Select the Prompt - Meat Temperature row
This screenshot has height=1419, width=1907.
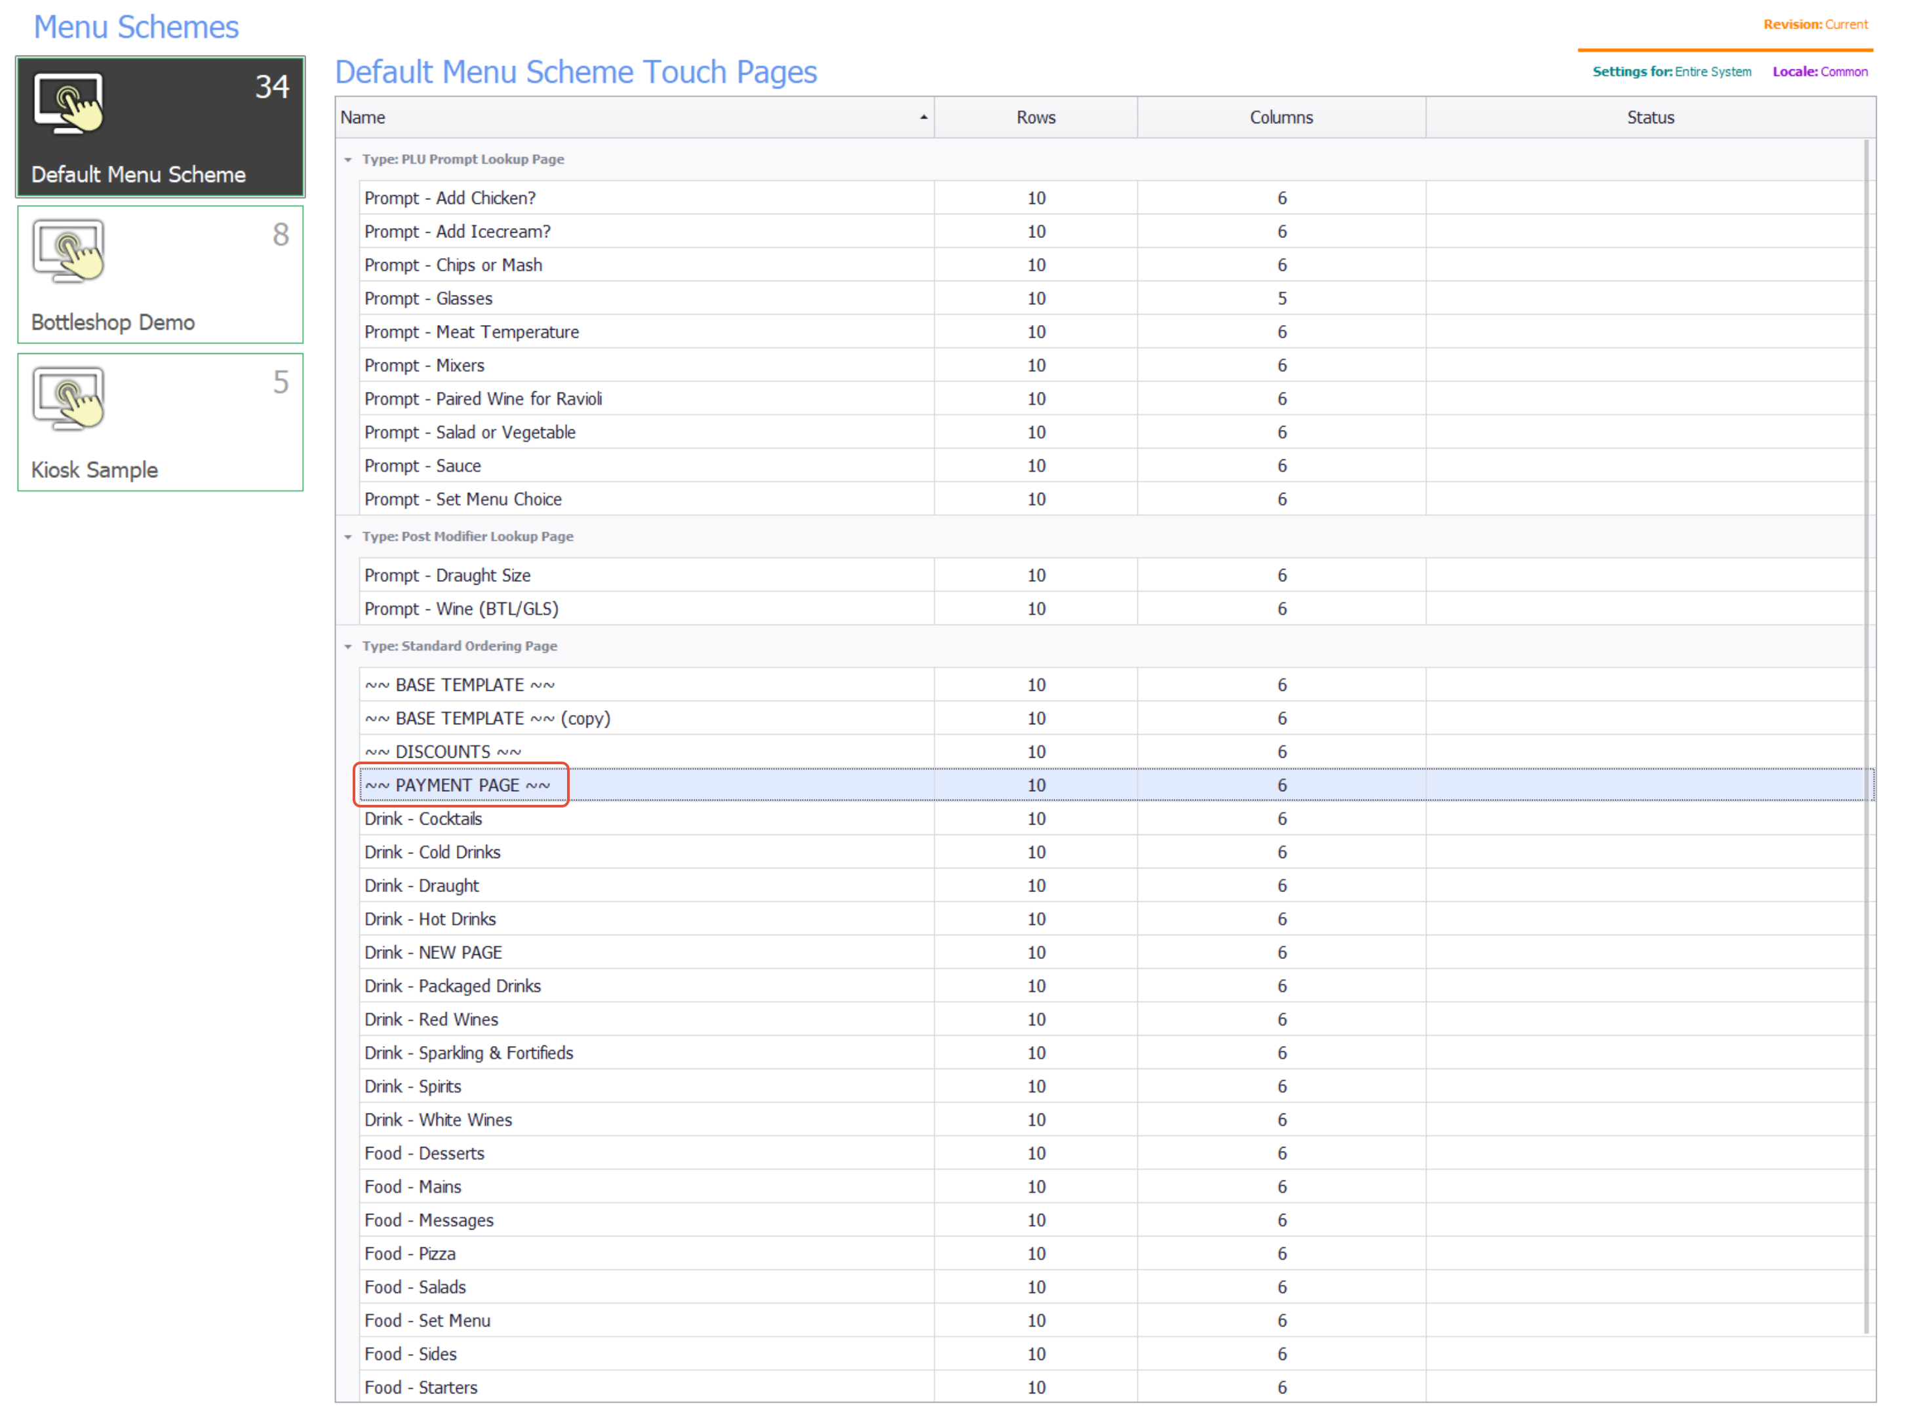471,332
